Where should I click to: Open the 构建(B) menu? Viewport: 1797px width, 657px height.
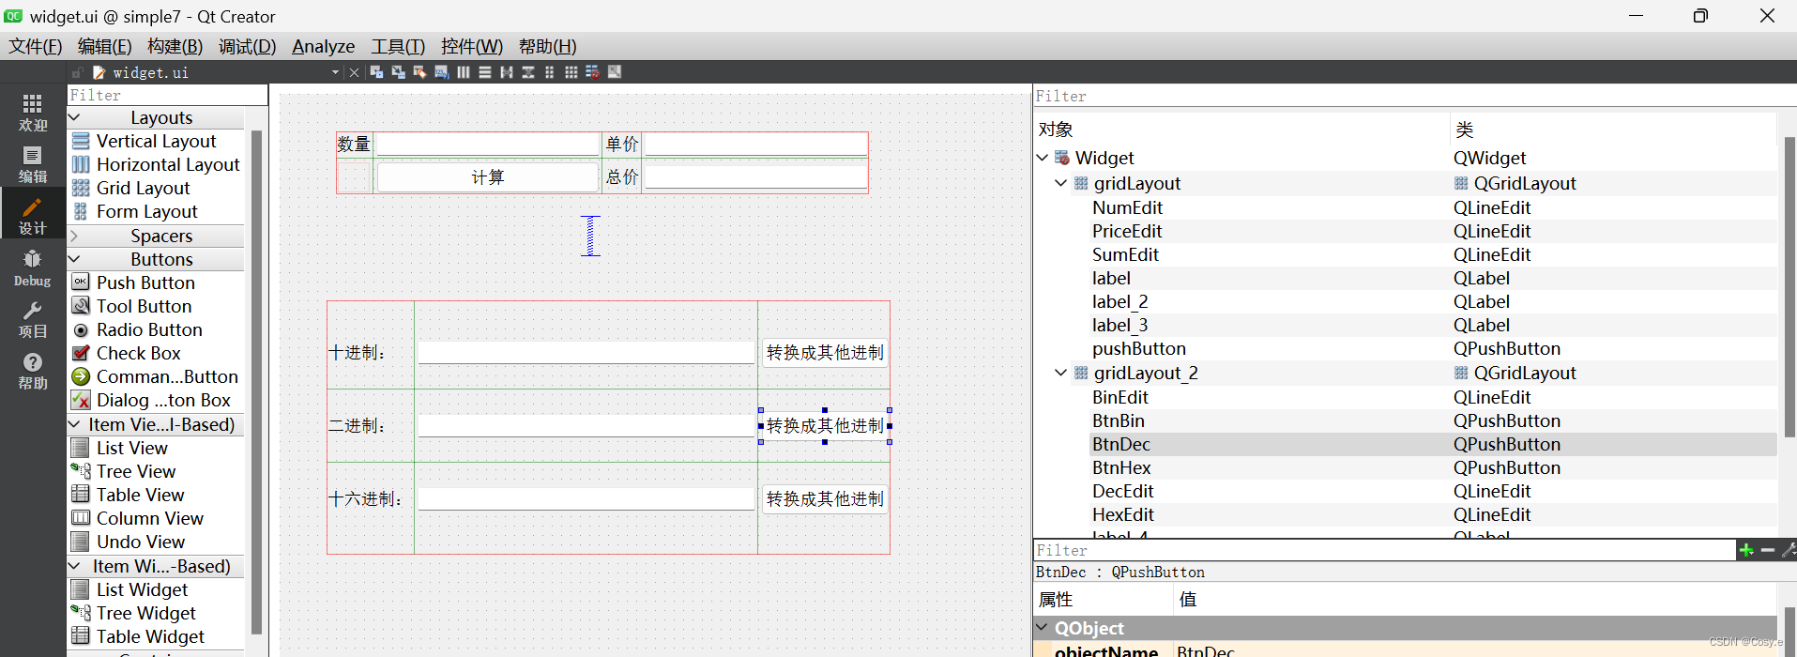point(175,46)
